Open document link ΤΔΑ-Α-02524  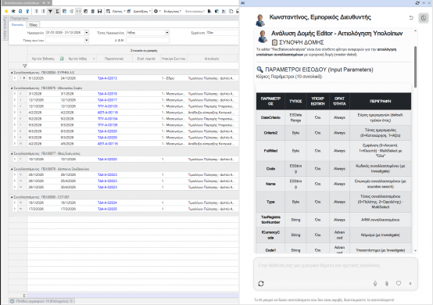107,203
